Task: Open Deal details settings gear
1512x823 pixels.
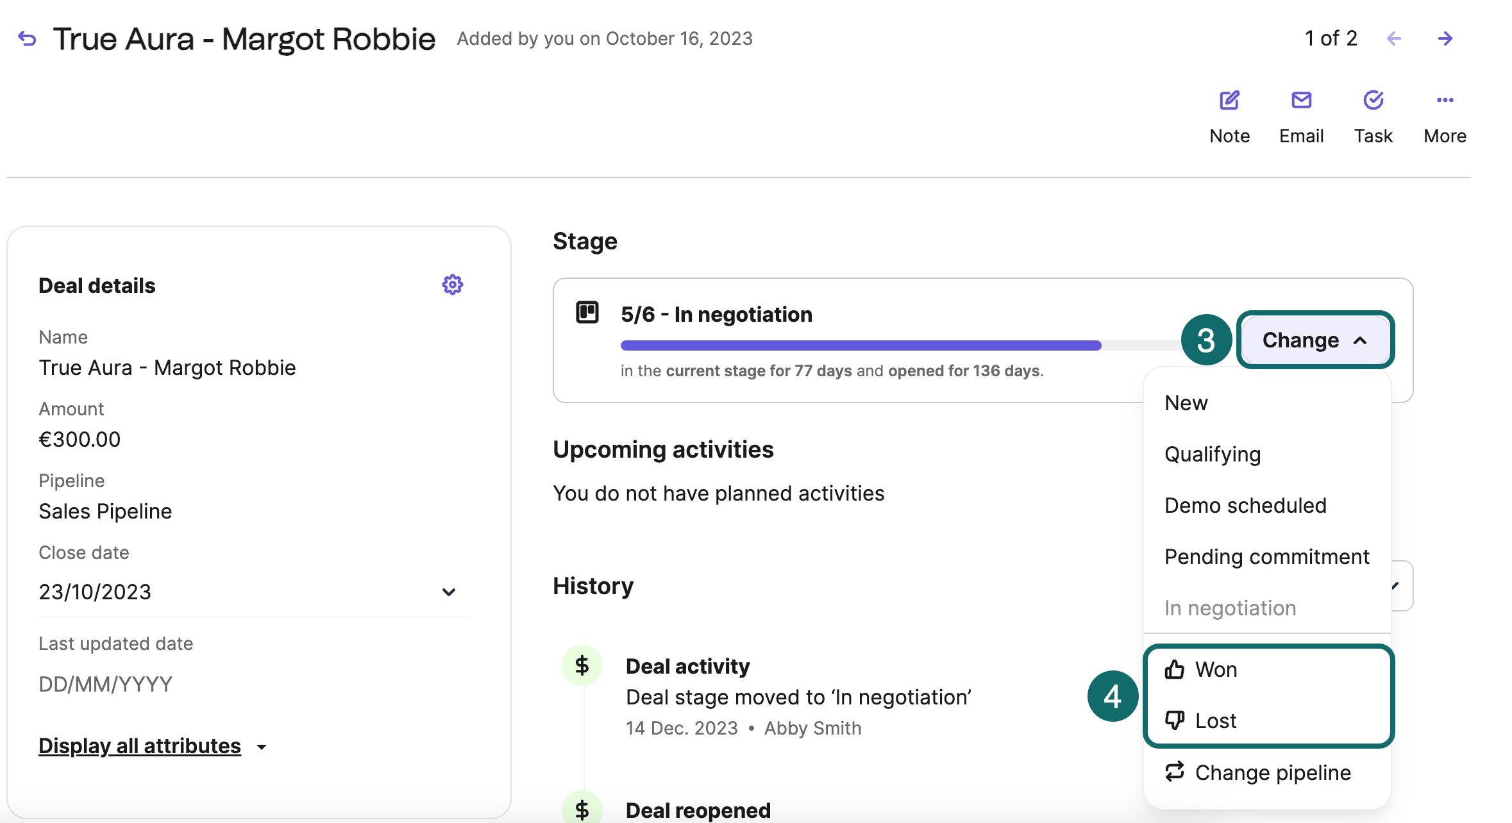Action: pyautogui.click(x=452, y=285)
